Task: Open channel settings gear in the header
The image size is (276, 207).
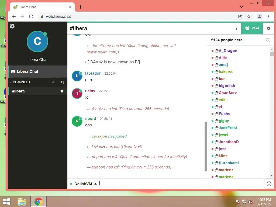Action: pyautogui.click(x=268, y=28)
